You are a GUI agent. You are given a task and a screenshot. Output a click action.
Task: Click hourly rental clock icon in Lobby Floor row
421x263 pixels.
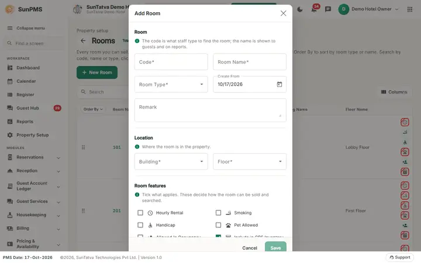pos(405,122)
